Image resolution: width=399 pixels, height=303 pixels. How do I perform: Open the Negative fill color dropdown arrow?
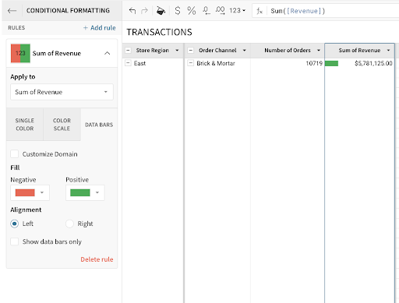tap(42, 192)
